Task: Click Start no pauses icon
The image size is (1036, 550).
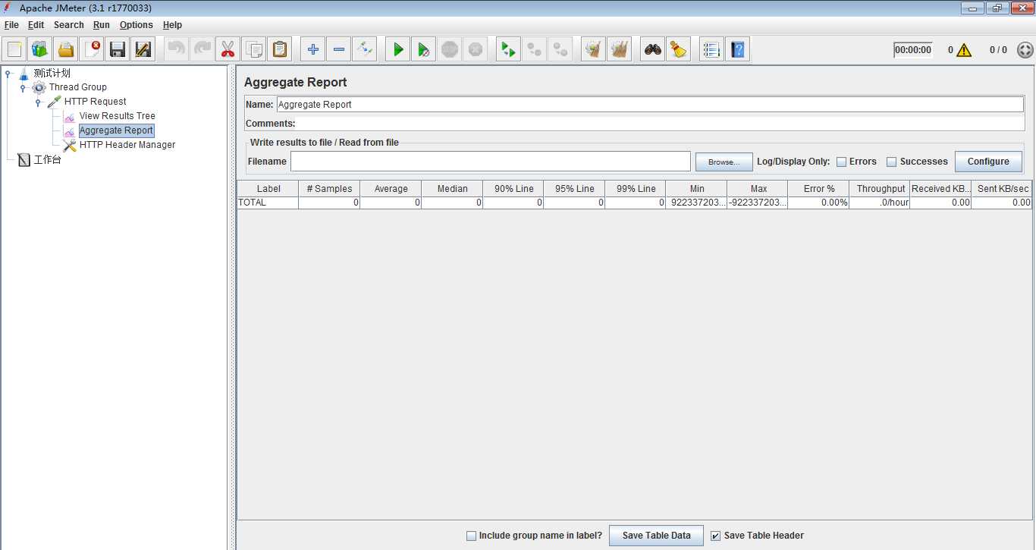Action: coord(424,50)
